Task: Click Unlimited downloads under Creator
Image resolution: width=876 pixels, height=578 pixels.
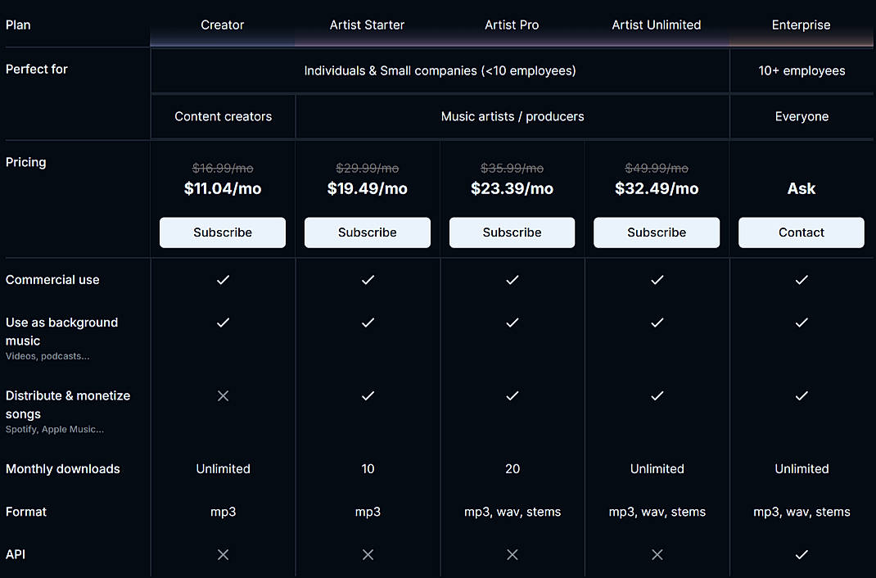Action: coord(223,469)
